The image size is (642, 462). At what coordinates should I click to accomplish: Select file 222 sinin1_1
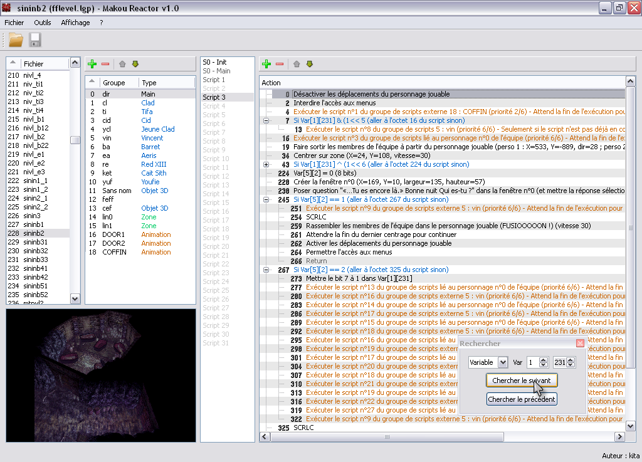(38, 181)
